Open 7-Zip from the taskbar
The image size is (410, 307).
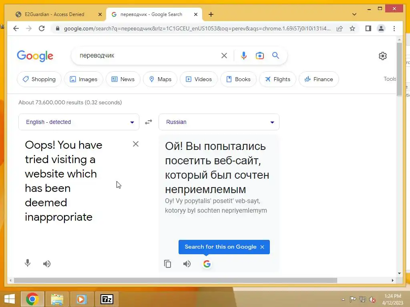(107, 299)
